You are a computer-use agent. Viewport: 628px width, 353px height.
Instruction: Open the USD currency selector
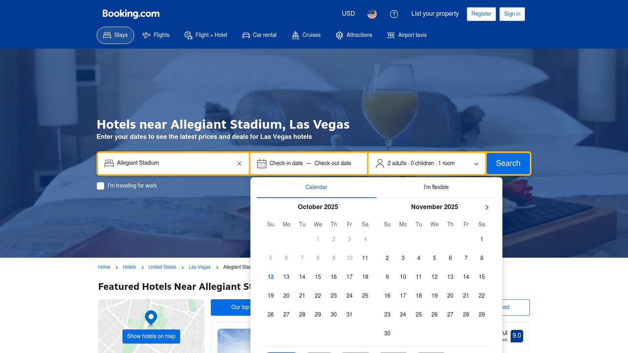point(348,14)
